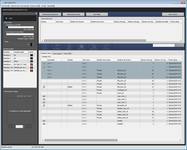
Task: Open the Editar tarea tool
Action: click(81, 47)
